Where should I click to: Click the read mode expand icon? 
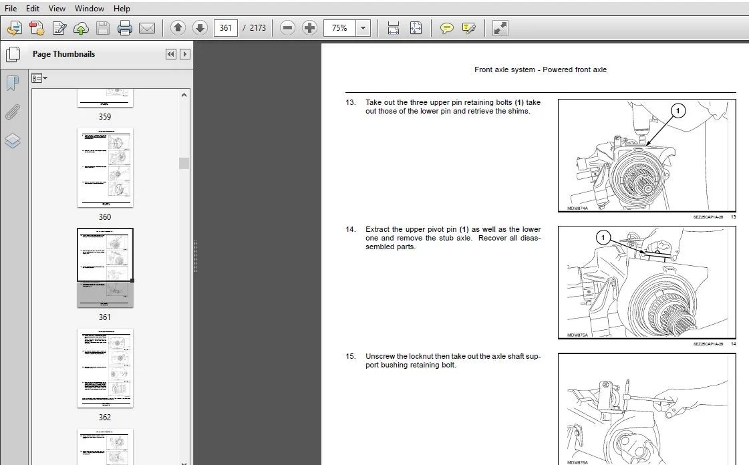500,28
